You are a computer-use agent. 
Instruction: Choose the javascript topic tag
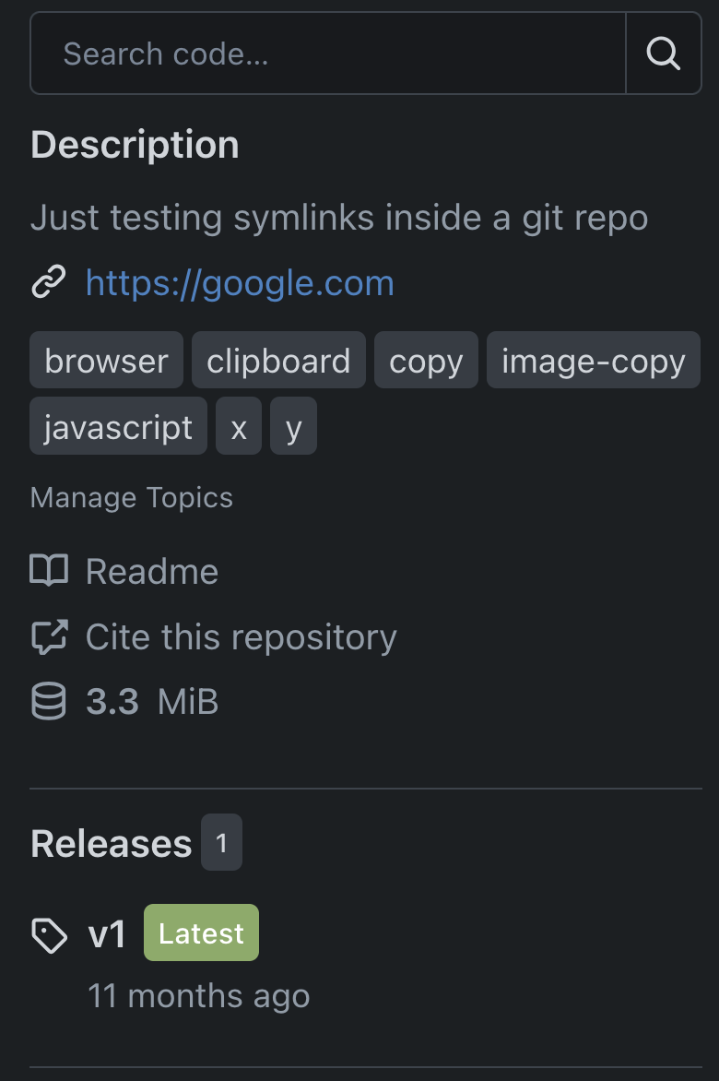click(118, 427)
